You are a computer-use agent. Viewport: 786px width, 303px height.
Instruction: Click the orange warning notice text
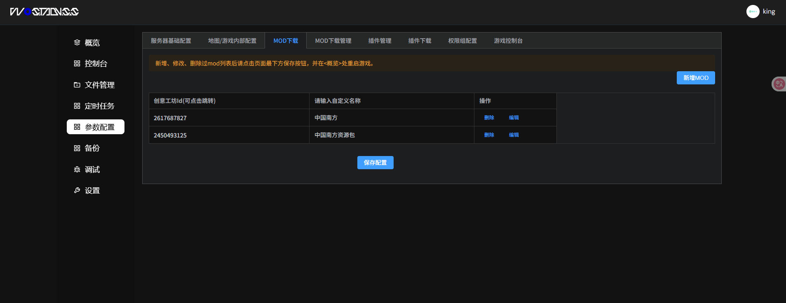click(x=265, y=63)
